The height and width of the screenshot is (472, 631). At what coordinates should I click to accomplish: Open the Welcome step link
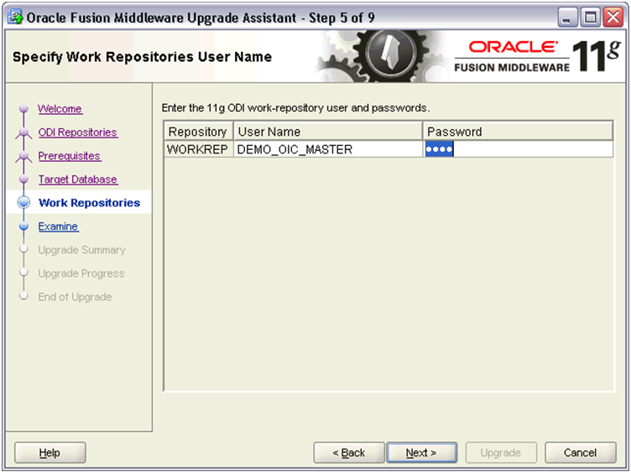point(60,108)
